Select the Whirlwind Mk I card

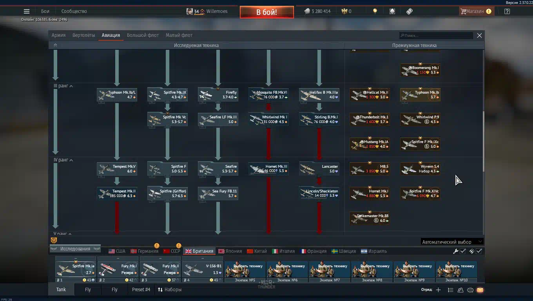(x=268, y=120)
